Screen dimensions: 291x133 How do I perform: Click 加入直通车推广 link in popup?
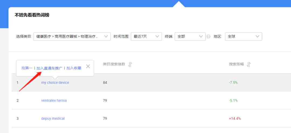click(x=49, y=68)
